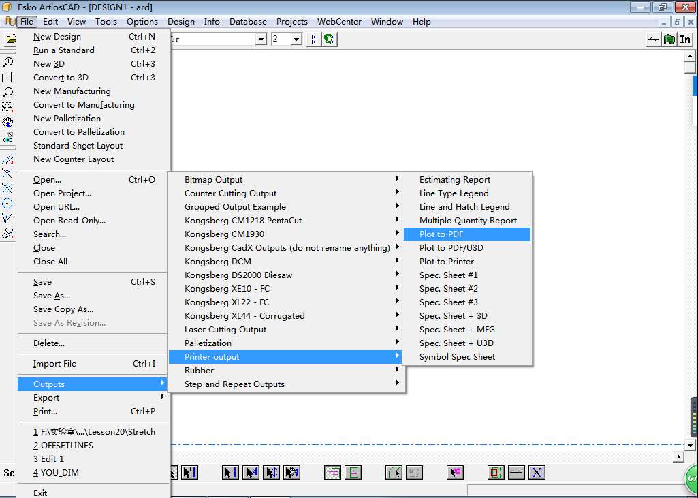
Task: Click Save As... in File menu
Action: click(x=52, y=295)
